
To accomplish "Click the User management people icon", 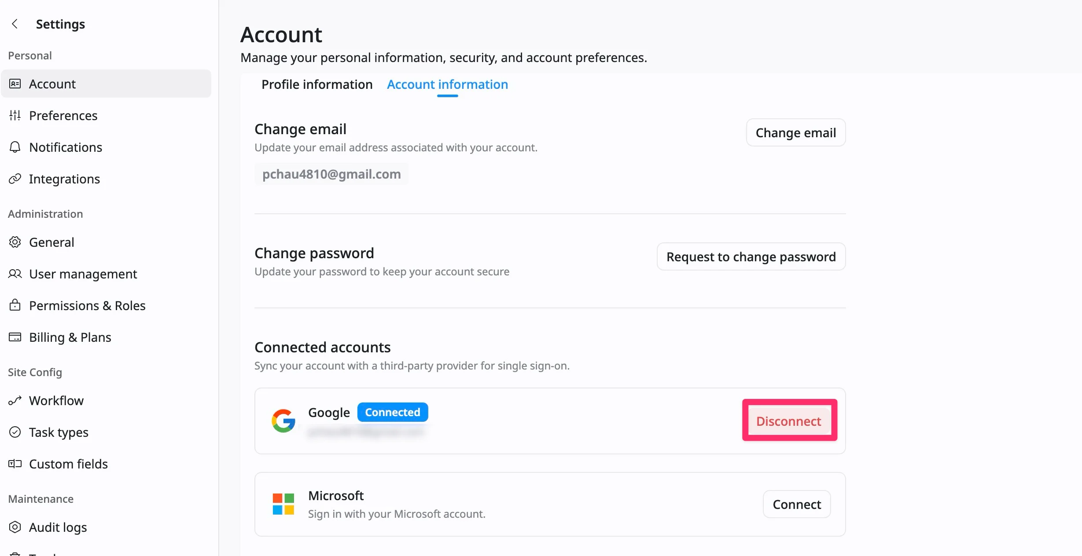I will click(15, 274).
